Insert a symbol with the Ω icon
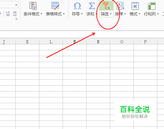Viewport: 164px width, 129px height. pyautogui.click(x=77, y=6)
